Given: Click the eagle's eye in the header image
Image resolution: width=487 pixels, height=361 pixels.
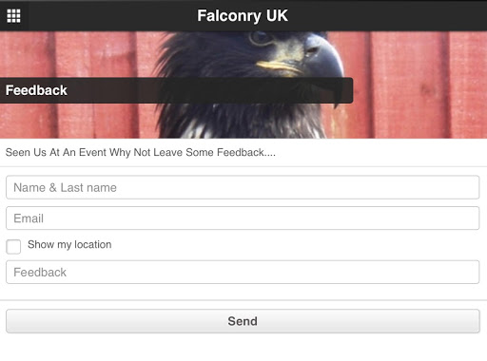Looking at the screenshot, I should pyautogui.click(x=261, y=39).
